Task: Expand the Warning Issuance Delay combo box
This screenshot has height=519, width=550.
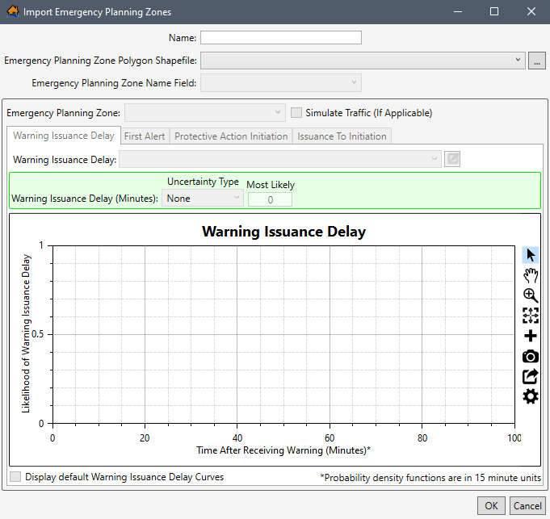Action: tap(280, 159)
